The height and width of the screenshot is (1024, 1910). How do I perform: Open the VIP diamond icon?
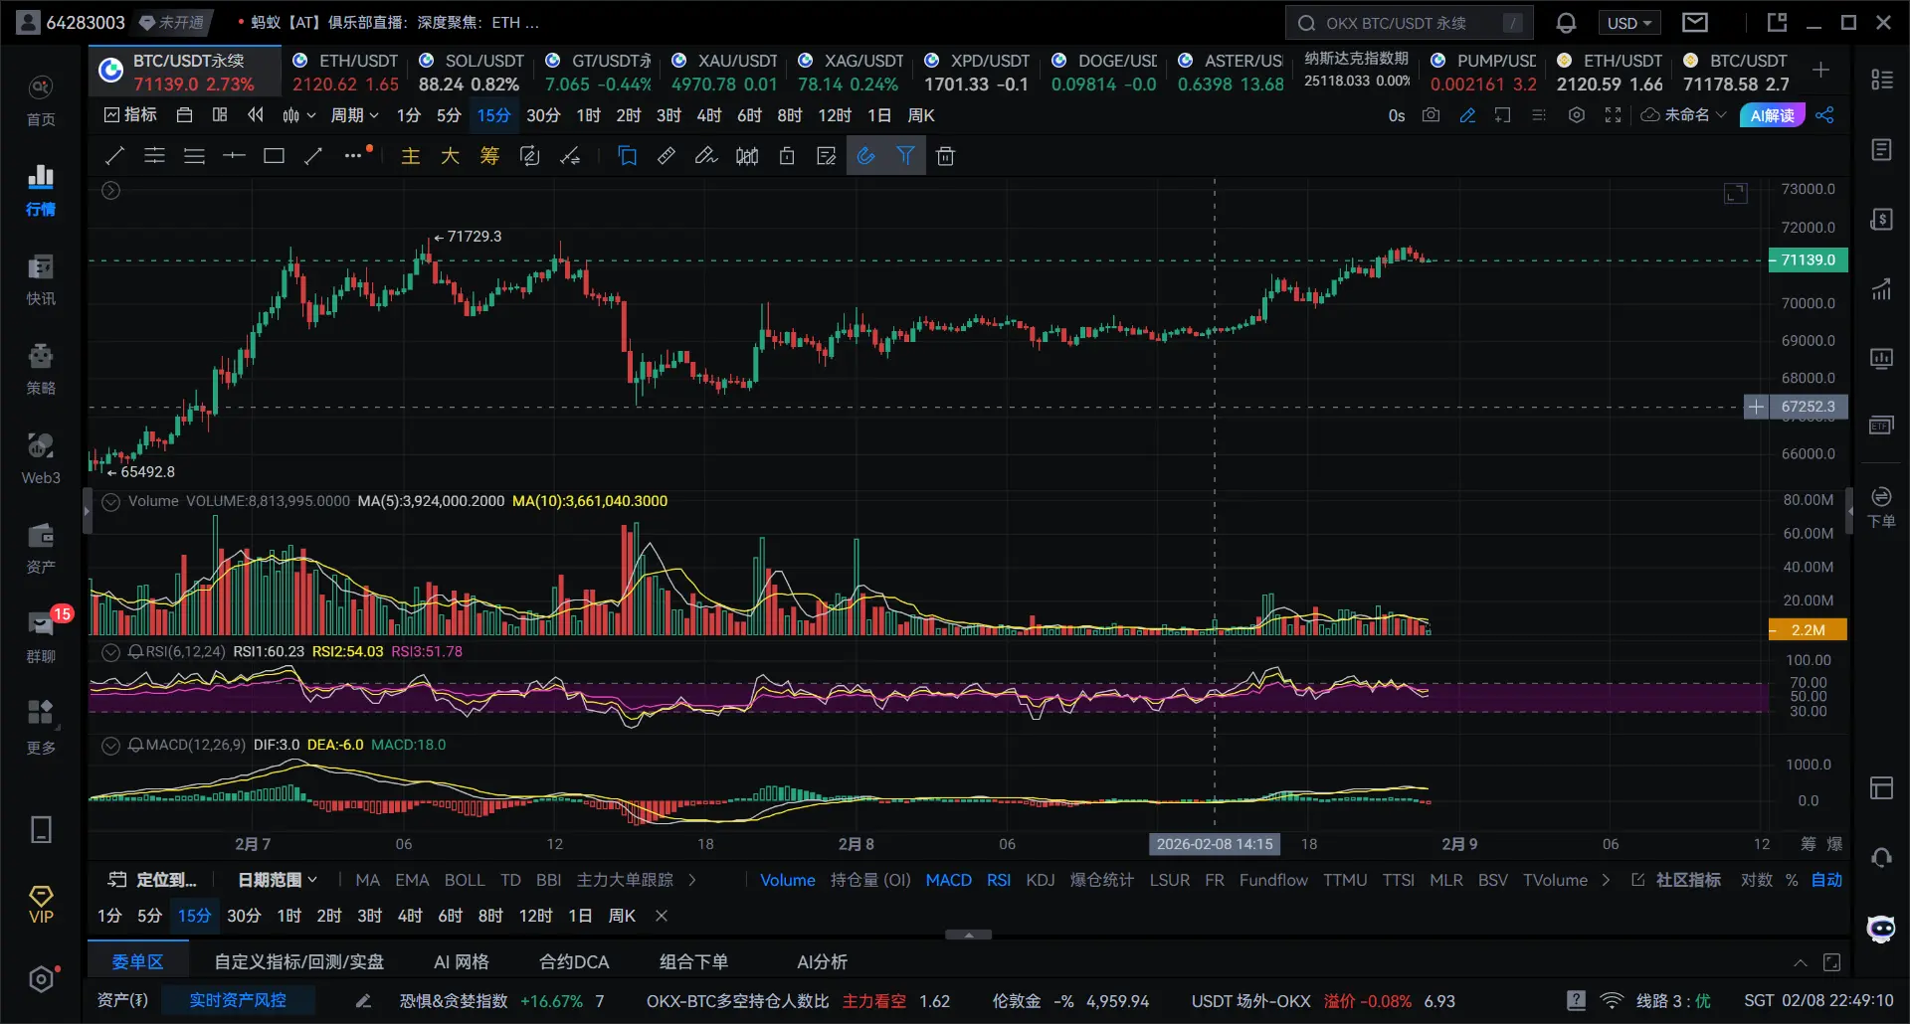[x=41, y=905]
